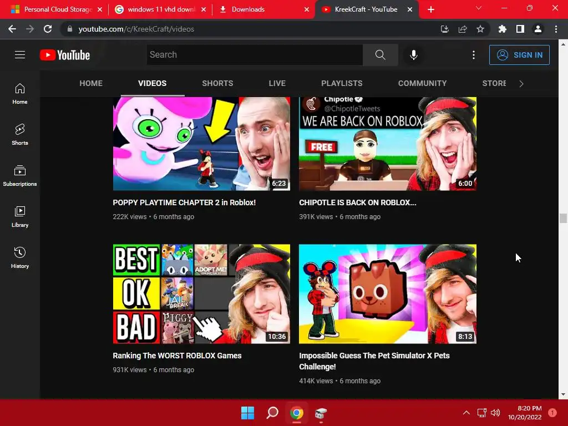
Task: Click the notification badge in system tray
Action: click(x=552, y=413)
